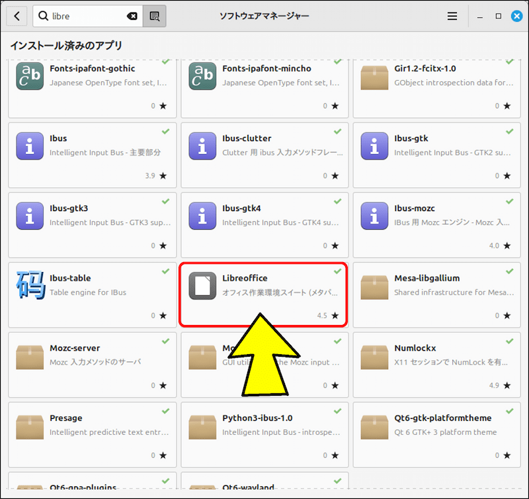Click the Mesa-libgallium package icon
Screen dimensions: 529x499
[374, 286]
